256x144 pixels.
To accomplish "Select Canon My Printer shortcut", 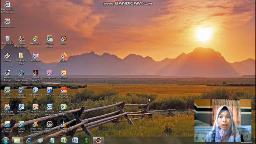I will (7, 76).
